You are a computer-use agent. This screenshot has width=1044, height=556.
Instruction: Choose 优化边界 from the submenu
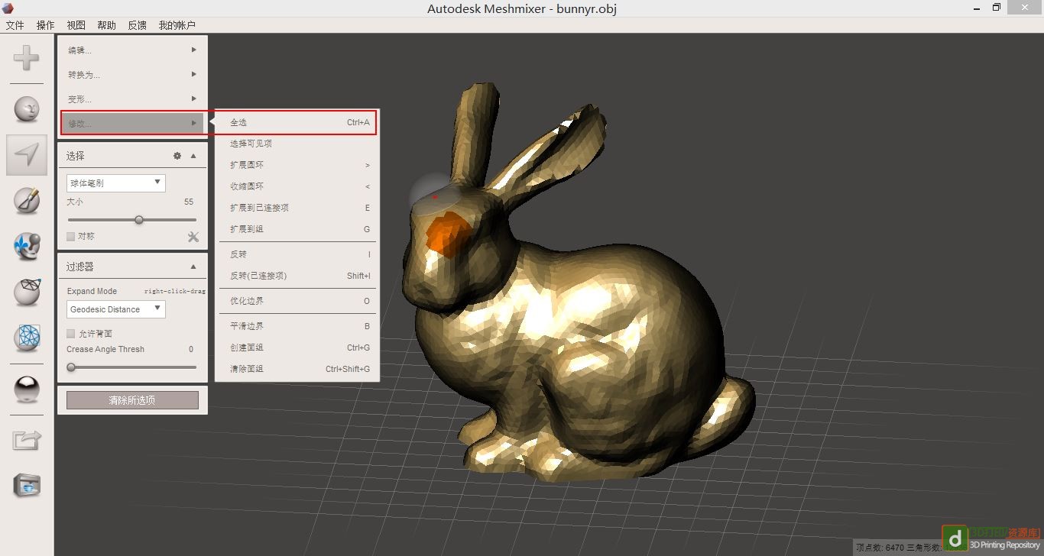tap(299, 301)
